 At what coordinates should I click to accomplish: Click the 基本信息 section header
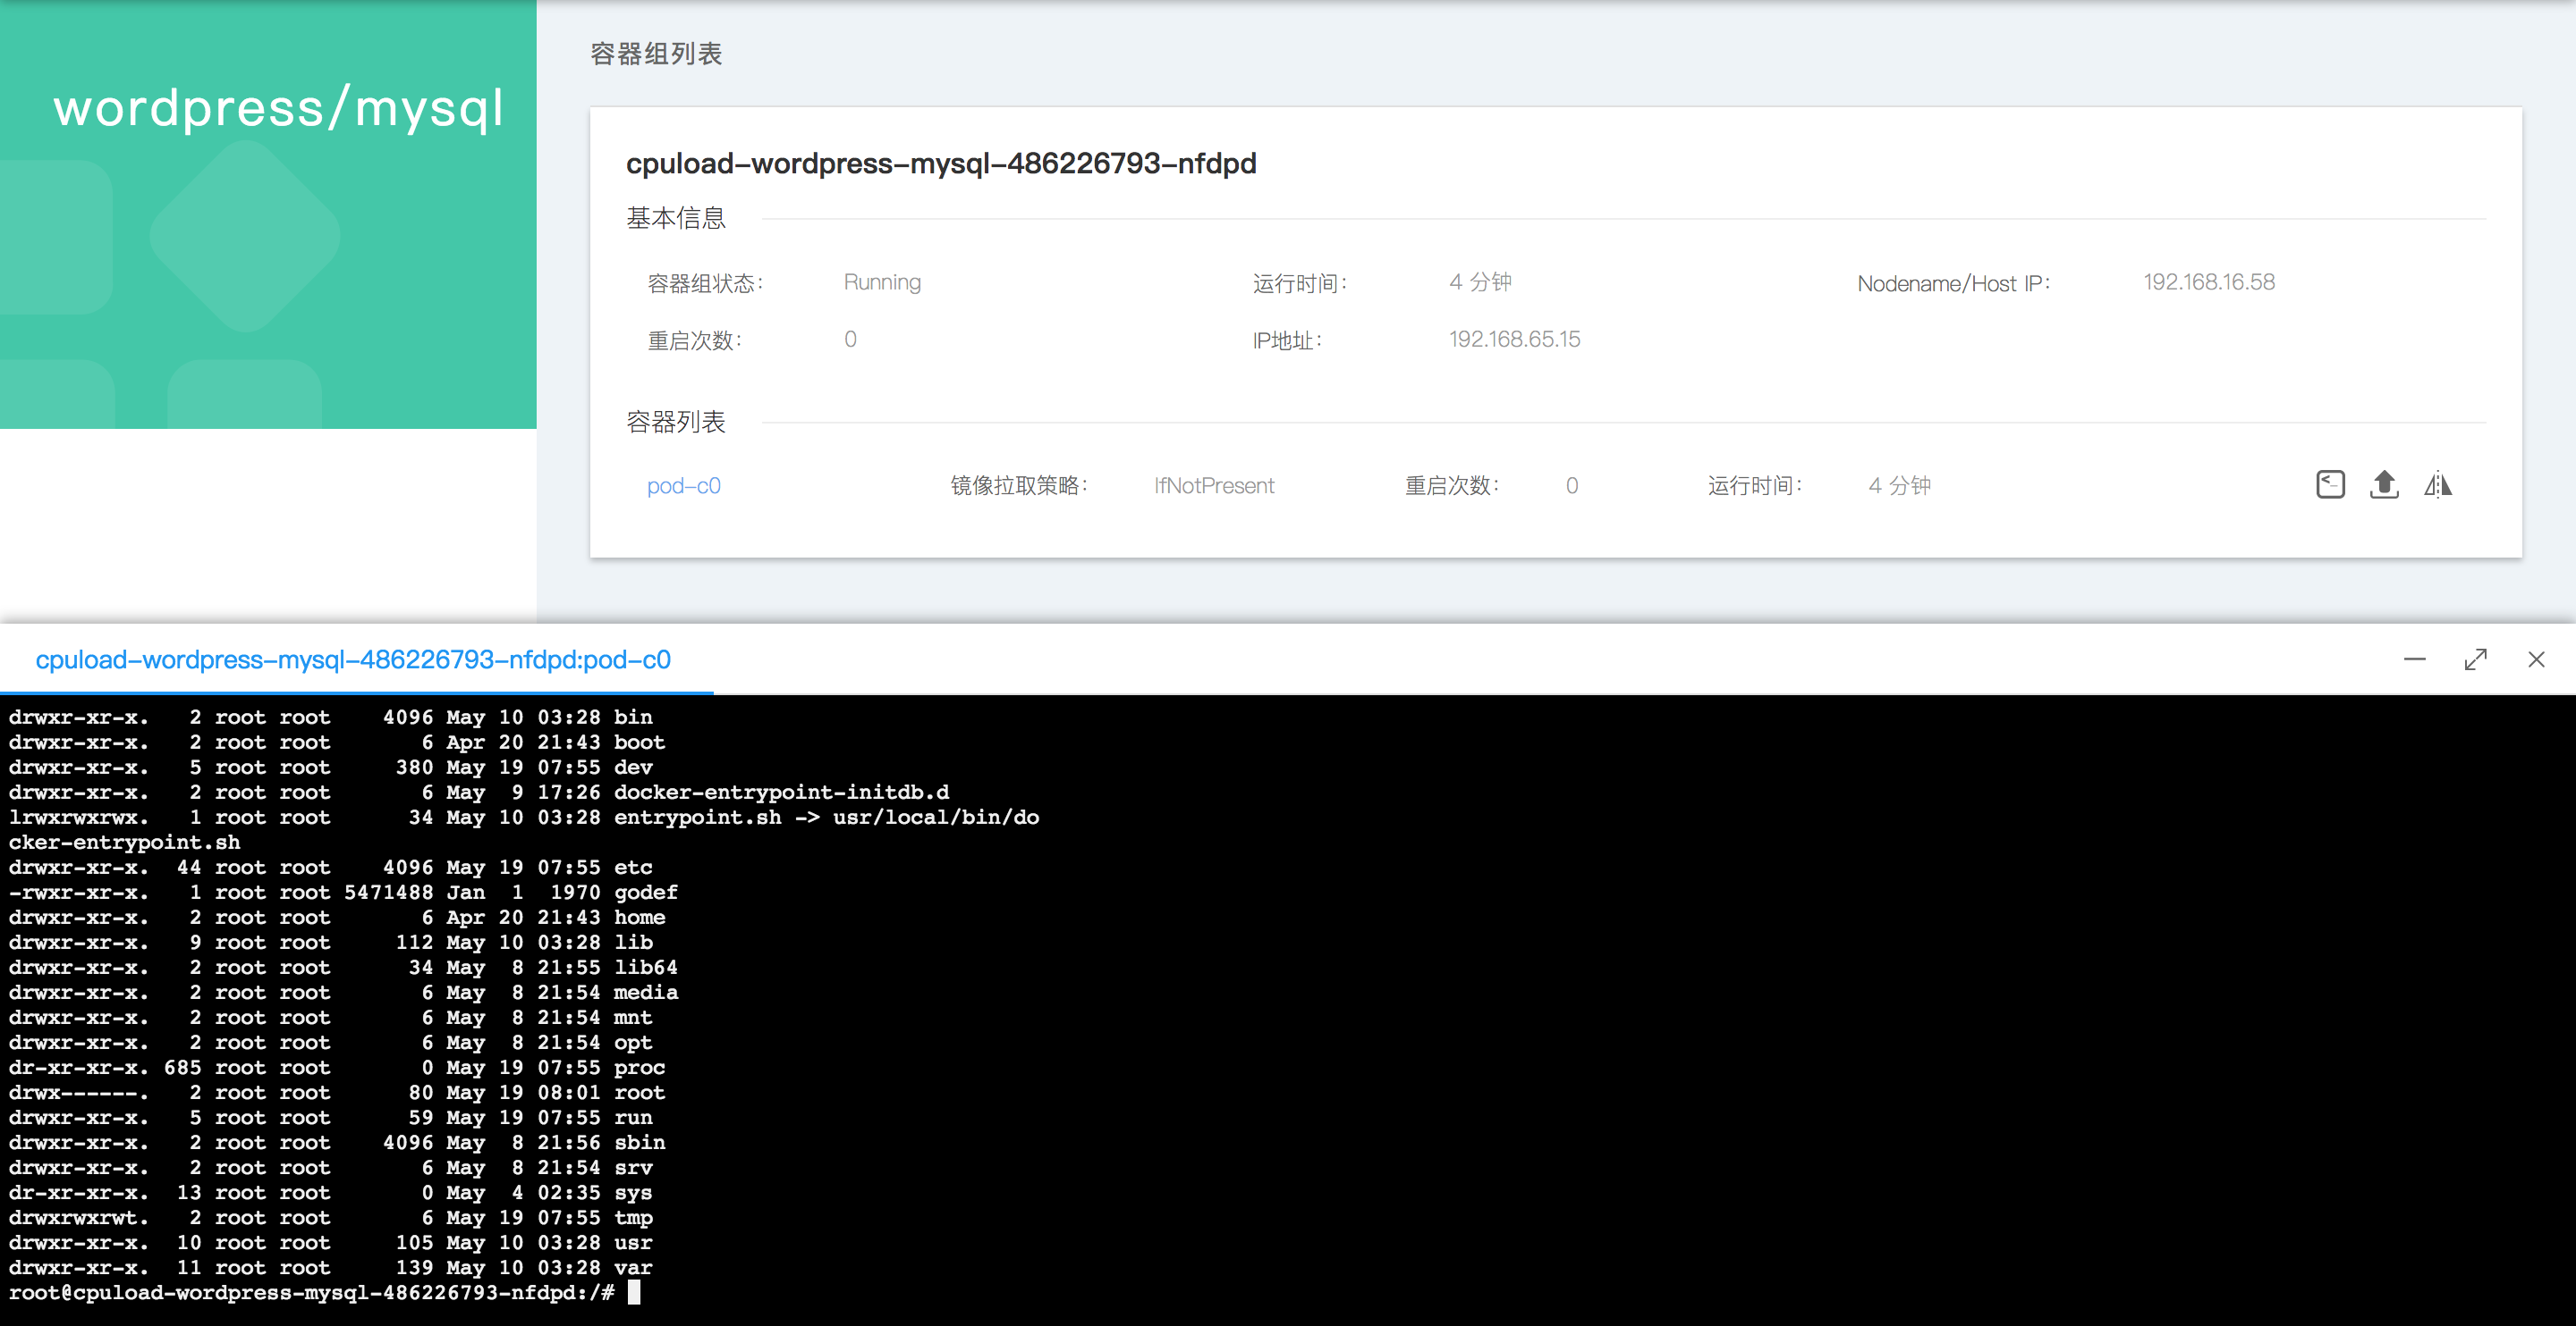[676, 218]
